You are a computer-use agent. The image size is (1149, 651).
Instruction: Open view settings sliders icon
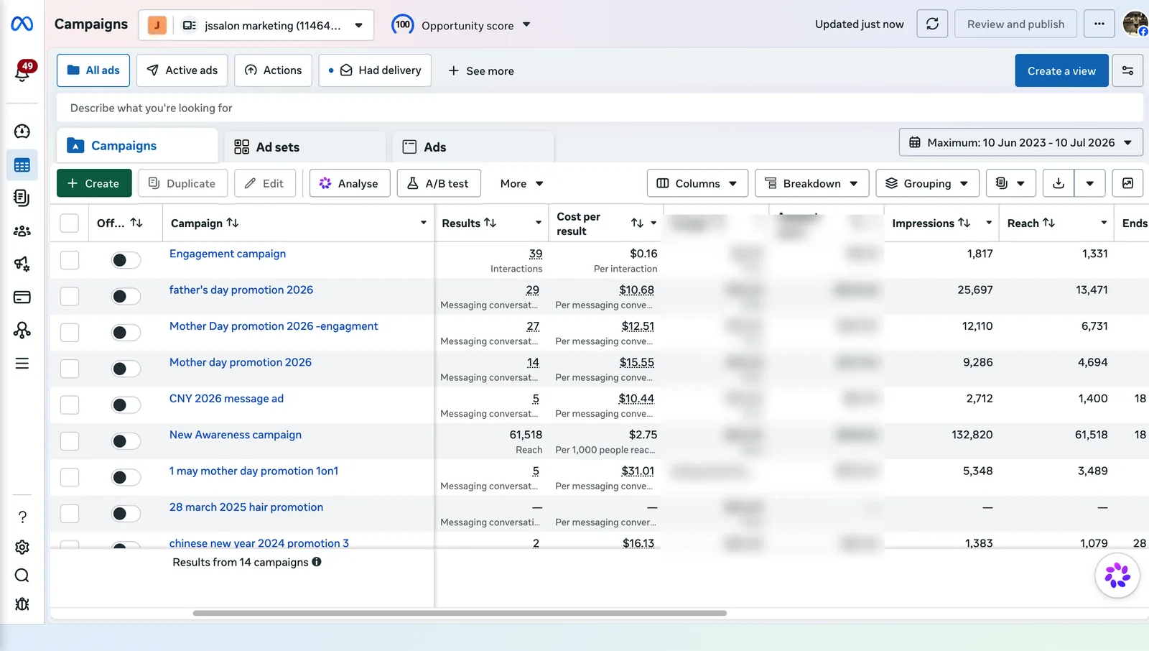coord(1127,70)
